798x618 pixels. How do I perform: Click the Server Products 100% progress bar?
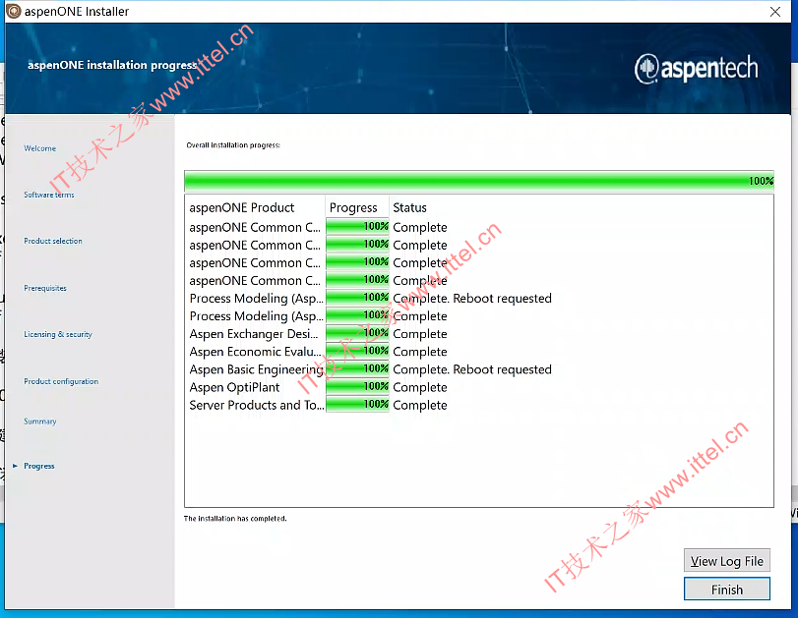[357, 405]
